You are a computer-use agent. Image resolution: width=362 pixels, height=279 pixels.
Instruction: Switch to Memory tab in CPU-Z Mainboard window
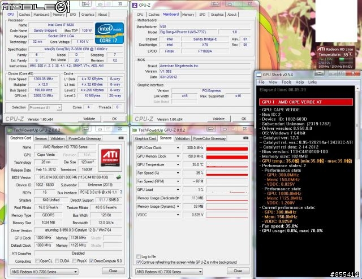point(188,14)
